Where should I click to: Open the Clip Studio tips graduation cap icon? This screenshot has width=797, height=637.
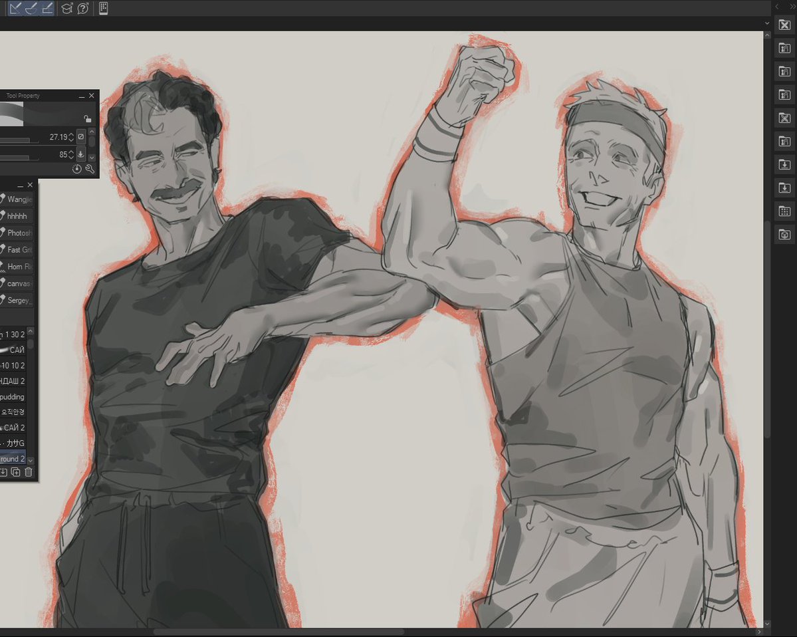pyautogui.click(x=66, y=8)
